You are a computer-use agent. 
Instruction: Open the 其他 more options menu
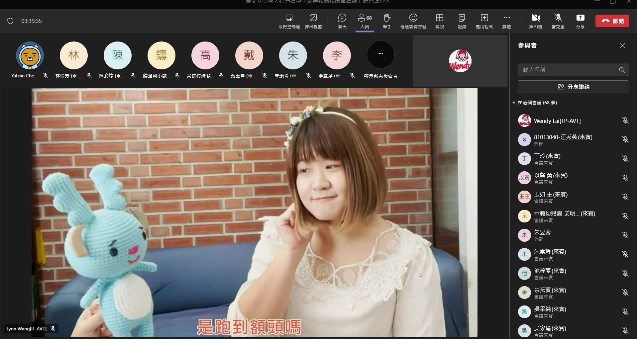coord(506,21)
